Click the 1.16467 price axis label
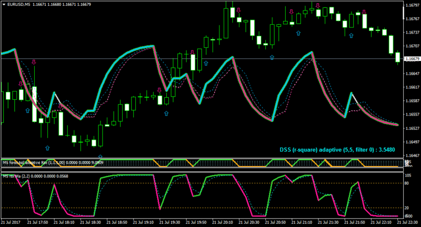 [413, 156]
